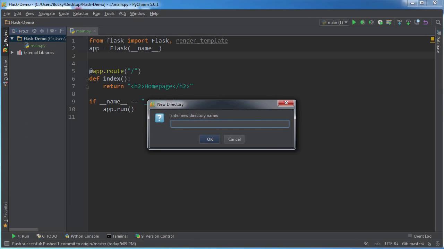Click the inspector hector icon in status bar
Screen dimensions: 444x249
point(438,244)
